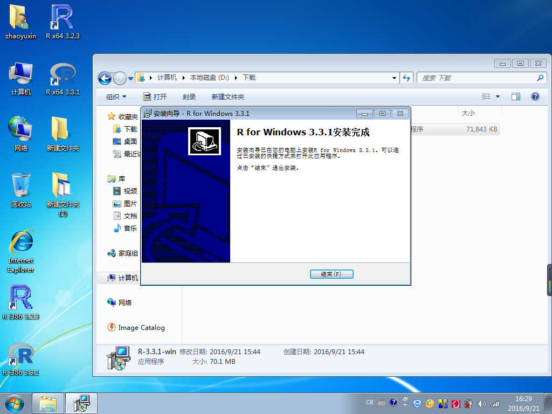Viewport: 552px width, 414px height.
Task: Click the blue shield security tray icon
Action: [x=417, y=403]
